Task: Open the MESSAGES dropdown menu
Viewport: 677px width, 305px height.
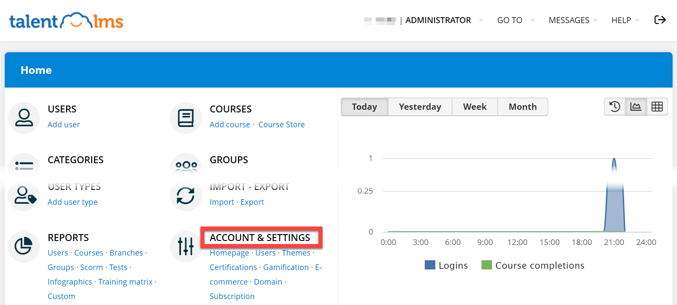Action: (x=573, y=20)
